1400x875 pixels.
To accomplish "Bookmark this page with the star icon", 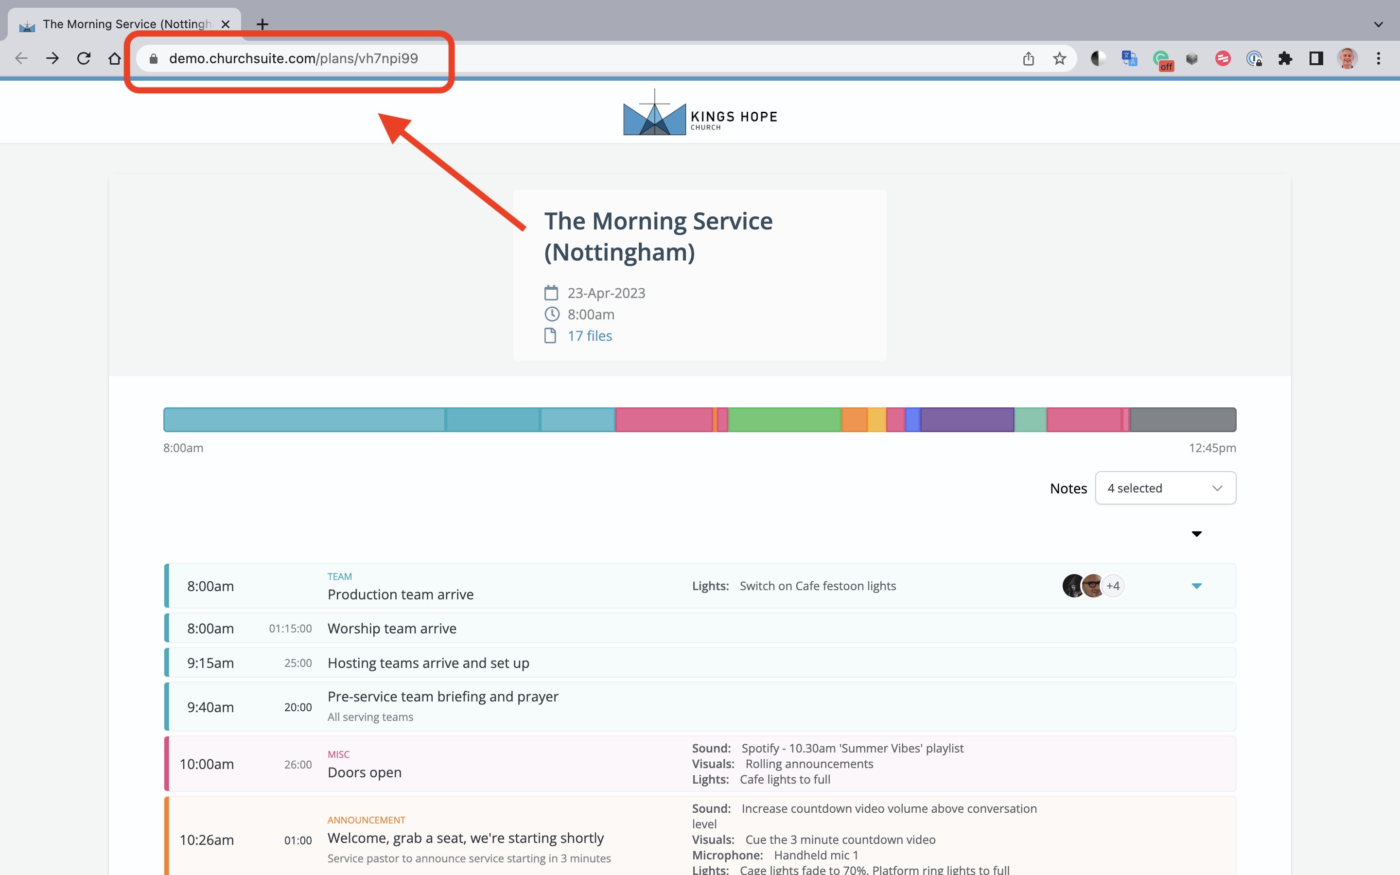I will 1059,58.
